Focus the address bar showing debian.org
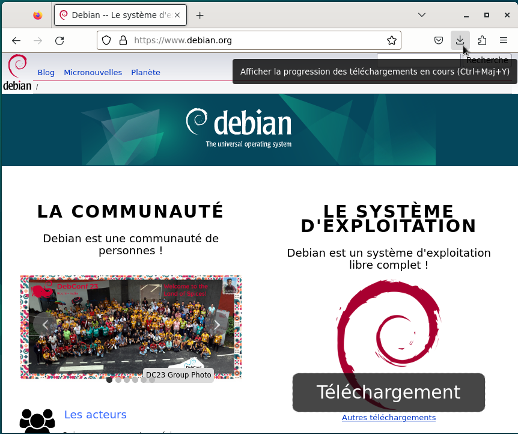Viewport: 518px width, 434px height. pos(249,40)
